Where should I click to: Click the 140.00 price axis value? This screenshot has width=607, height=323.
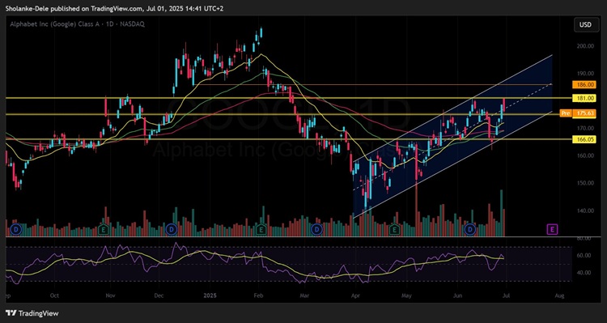[585, 210]
